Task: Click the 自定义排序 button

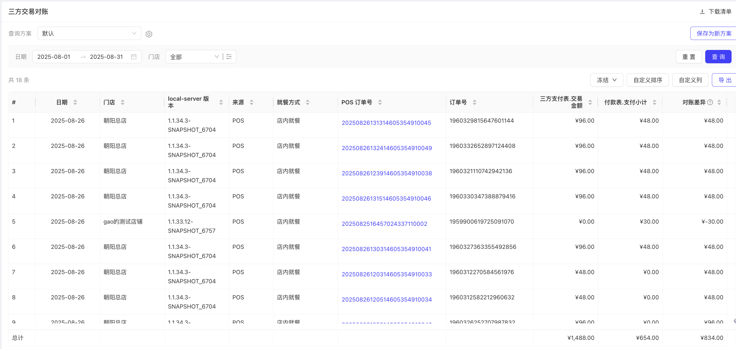Action: [648, 80]
